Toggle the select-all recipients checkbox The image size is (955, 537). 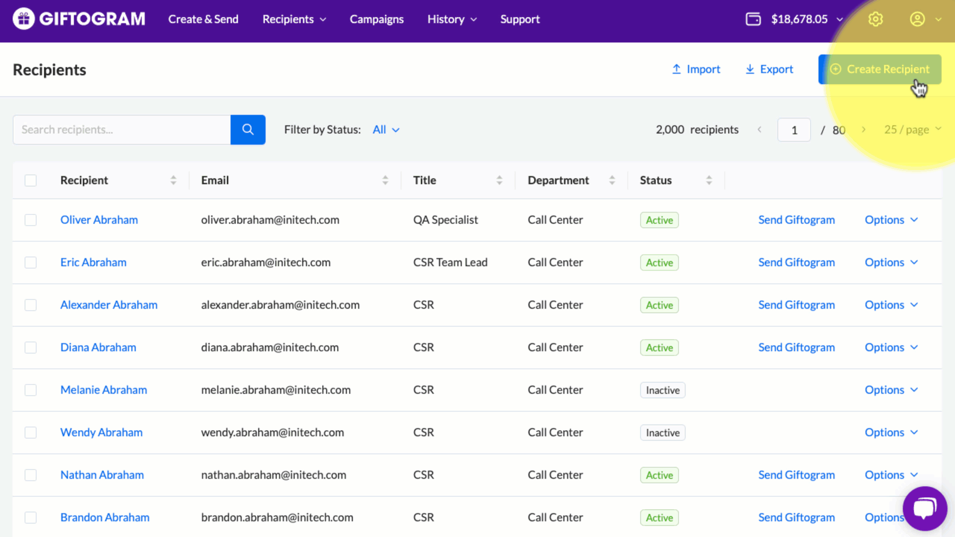(x=31, y=180)
